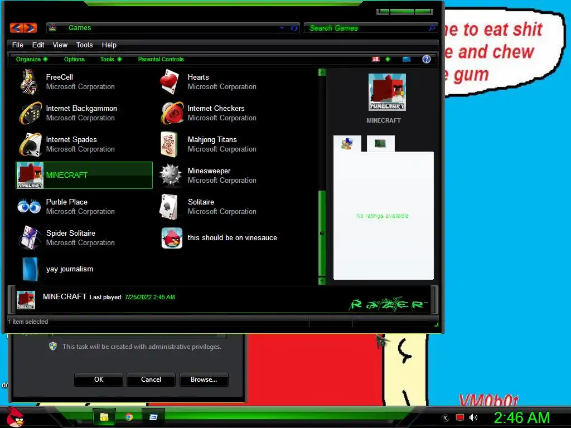
Task: Go back with the orange left arrow
Action: click(16, 28)
